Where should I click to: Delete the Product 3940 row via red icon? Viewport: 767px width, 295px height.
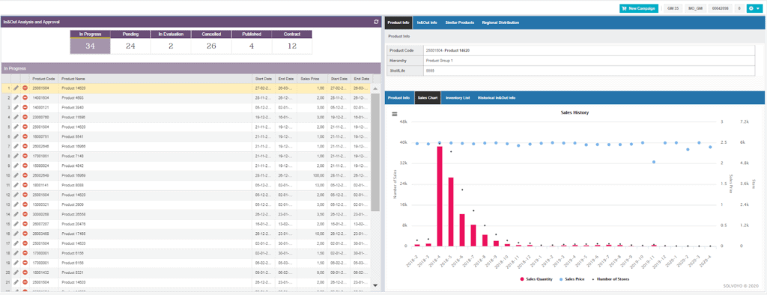[x=25, y=107]
